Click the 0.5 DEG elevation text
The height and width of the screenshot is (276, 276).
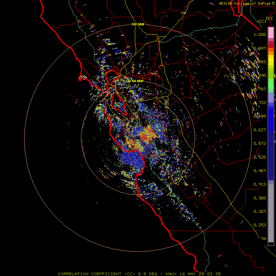coord(148,274)
